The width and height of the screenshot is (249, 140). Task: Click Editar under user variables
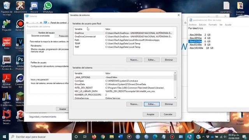tap(151, 60)
